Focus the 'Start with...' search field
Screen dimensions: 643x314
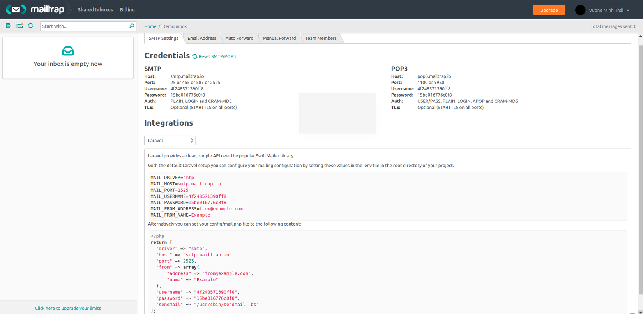pyautogui.click(x=85, y=26)
